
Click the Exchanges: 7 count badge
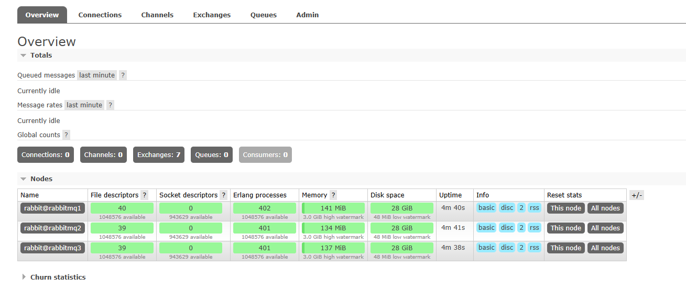coord(158,155)
